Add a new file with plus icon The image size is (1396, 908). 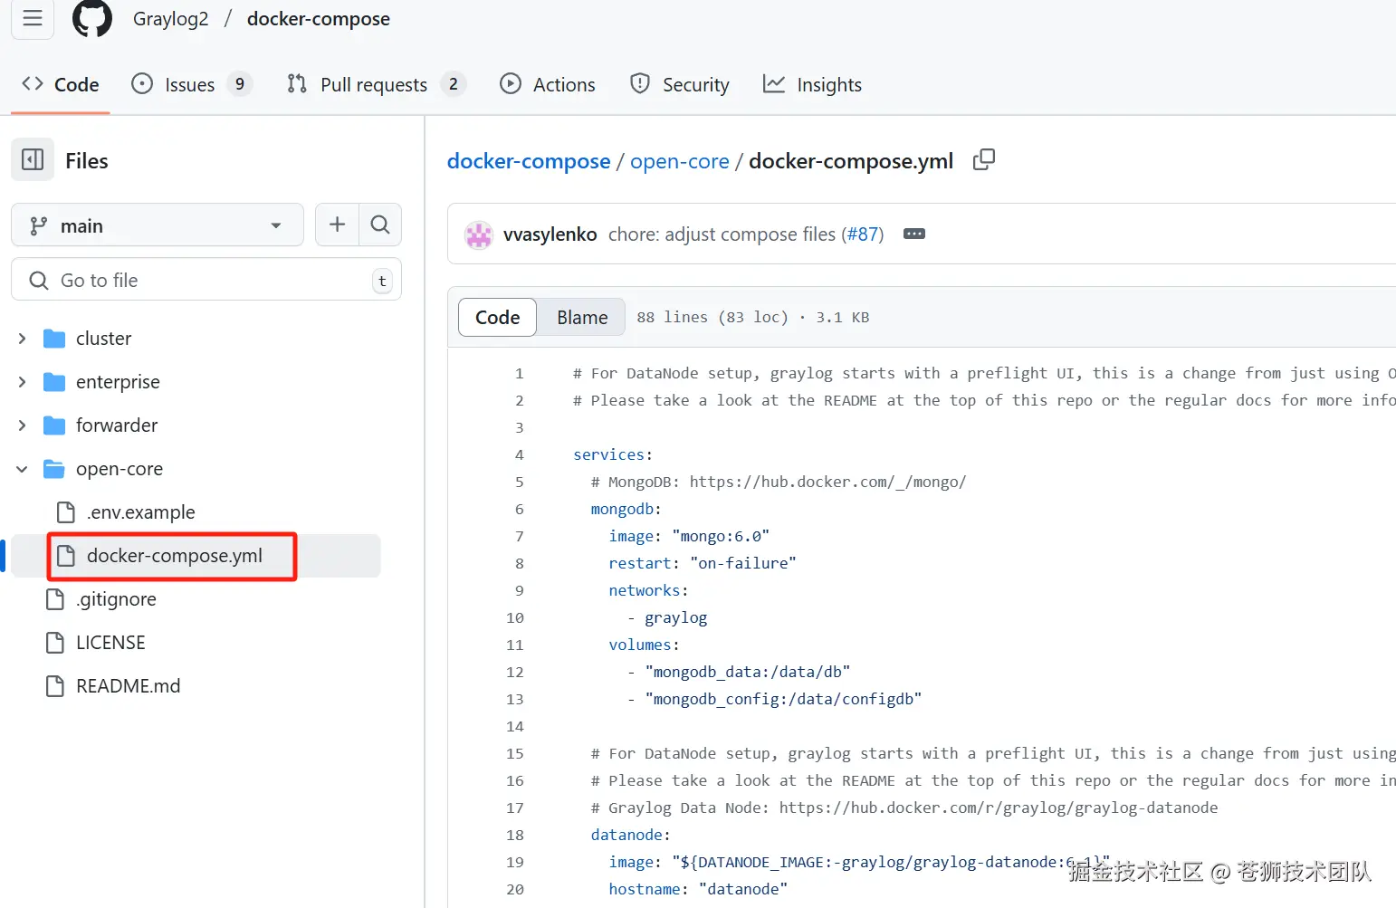point(337,225)
